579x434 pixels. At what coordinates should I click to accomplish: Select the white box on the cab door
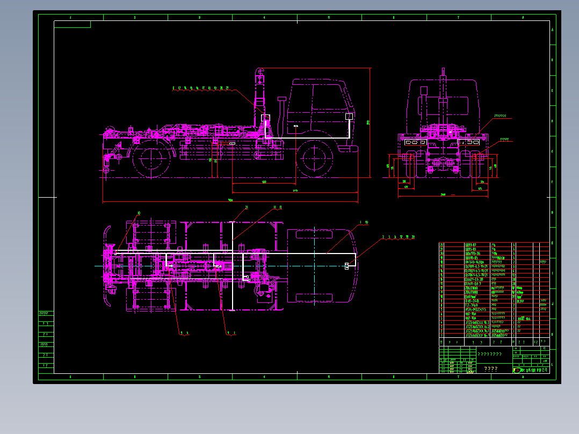point(349,117)
